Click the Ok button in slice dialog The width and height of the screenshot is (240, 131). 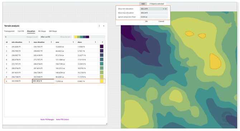pyautogui.click(x=146, y=21)
